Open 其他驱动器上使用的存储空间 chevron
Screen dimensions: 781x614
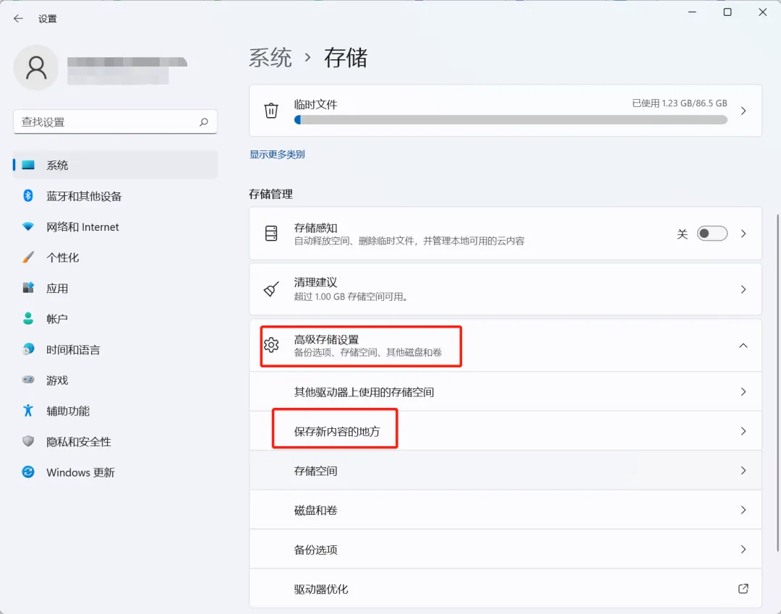[743, 392]
